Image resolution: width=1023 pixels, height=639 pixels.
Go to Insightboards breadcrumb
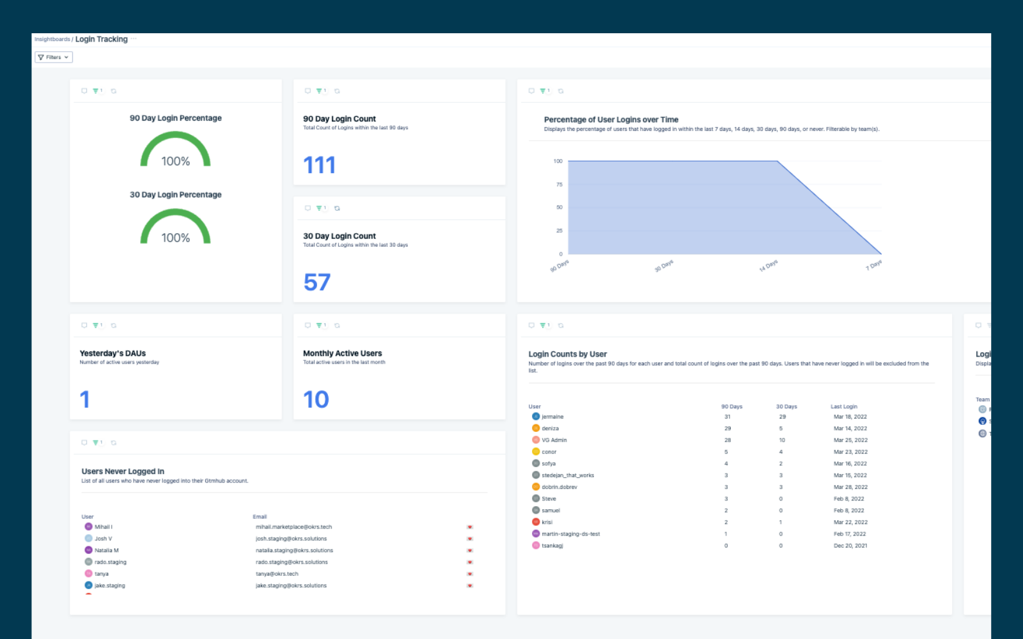point(52,40)
